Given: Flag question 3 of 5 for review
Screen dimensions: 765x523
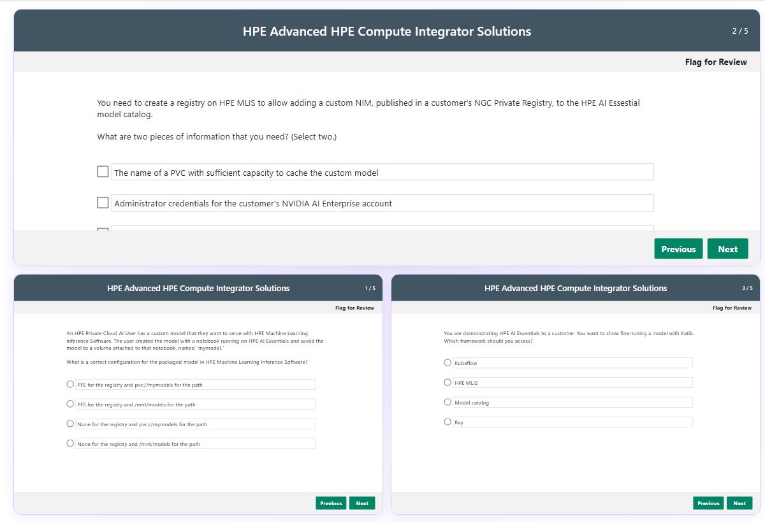Looking at the screenshot, I should [x=732, y=308].
